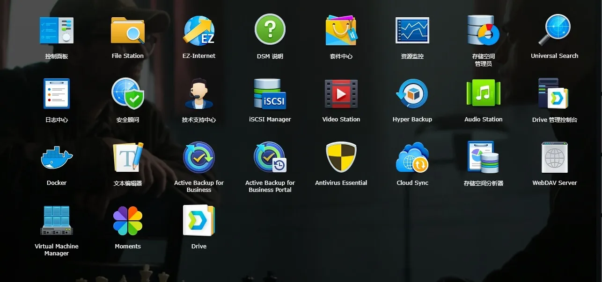Open Virtual Machine Manager

57,220
